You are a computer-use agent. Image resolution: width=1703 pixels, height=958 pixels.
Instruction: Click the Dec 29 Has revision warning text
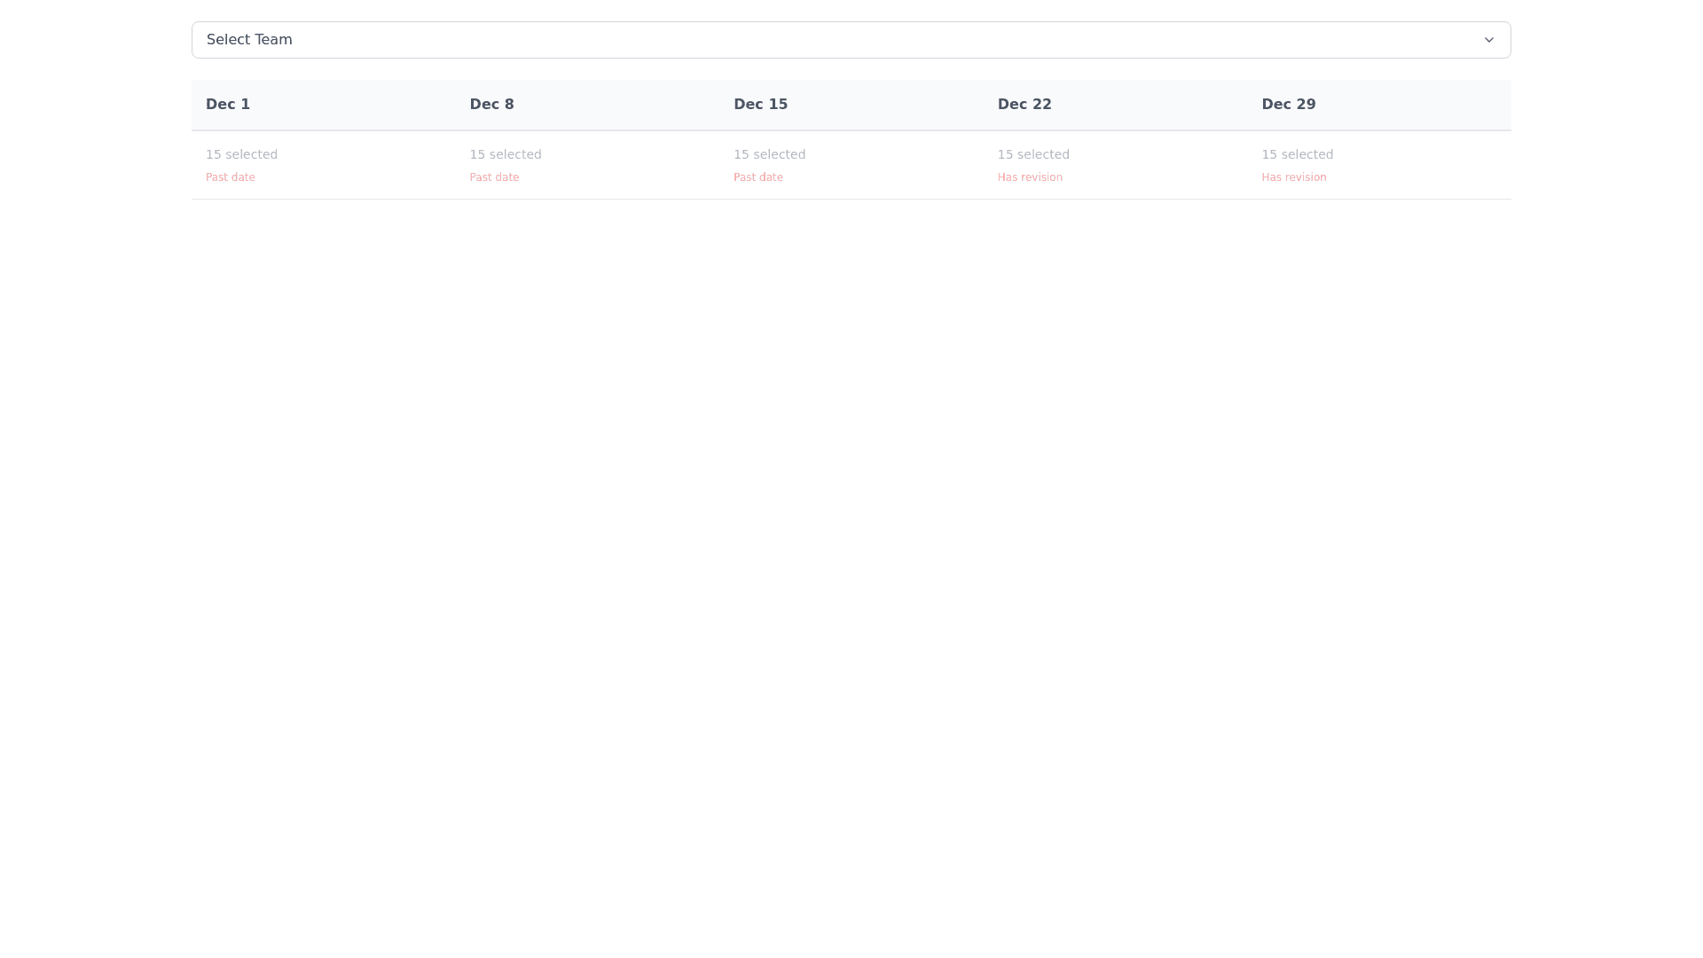coord(1293,177)
